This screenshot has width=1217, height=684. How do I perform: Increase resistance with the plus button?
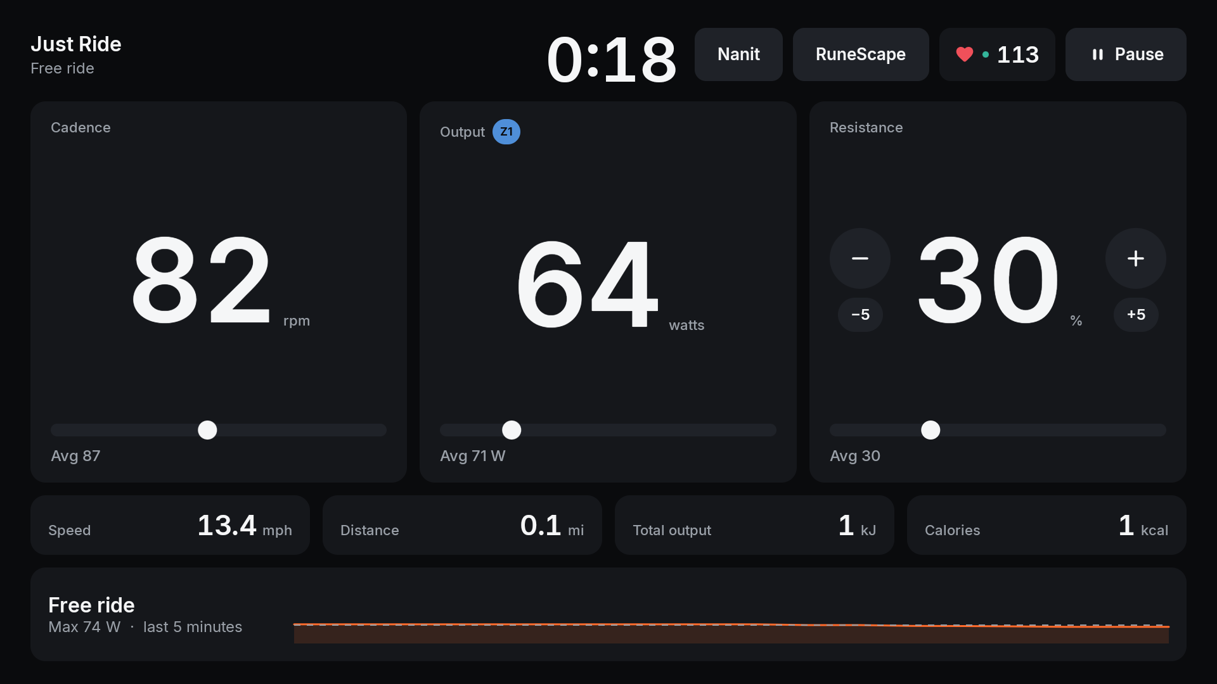1136,258
